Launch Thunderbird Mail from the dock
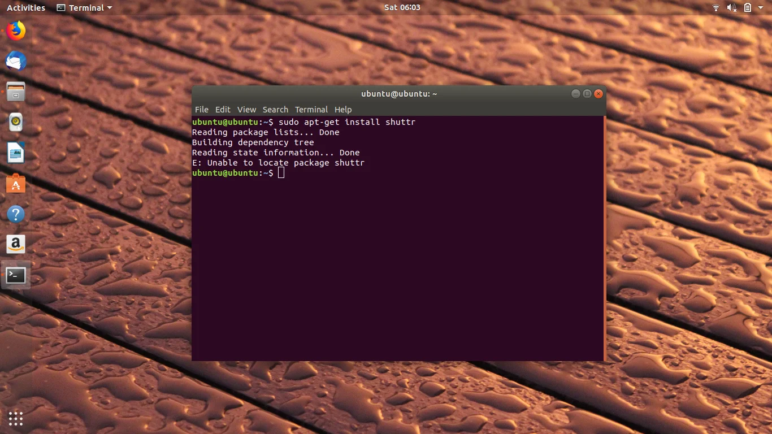 pos(16,61)
